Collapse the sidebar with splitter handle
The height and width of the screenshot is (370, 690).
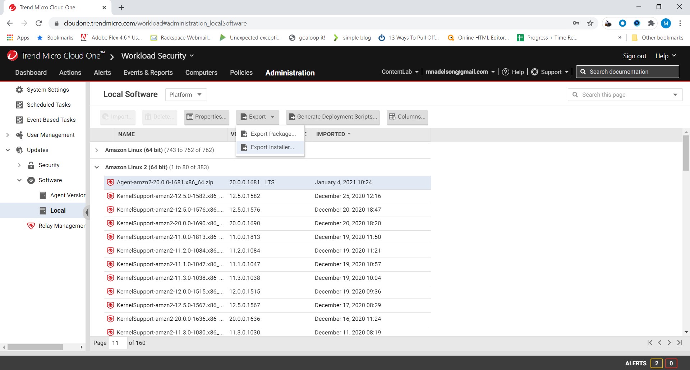87,213
